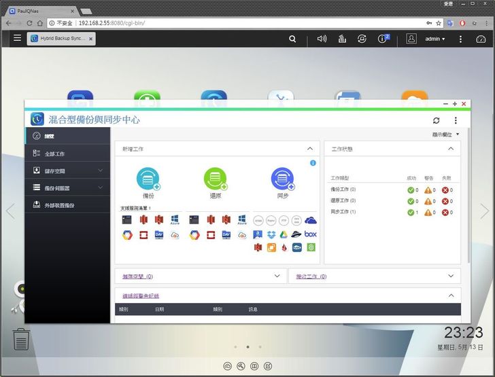Open the three-dot more menu in app header
Screen dimensions: 495x377
coord(456,120)
